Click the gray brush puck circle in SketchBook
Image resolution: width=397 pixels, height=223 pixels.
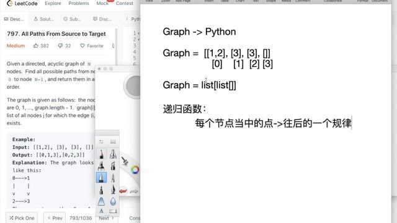pyautogui.click(x=133, y=86)
